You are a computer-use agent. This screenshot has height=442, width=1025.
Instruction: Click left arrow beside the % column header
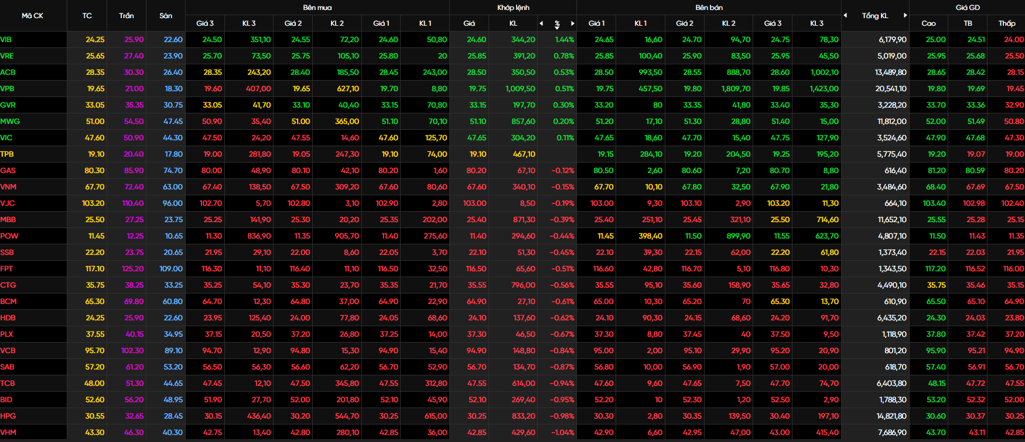pyautogui.click(x=541, y=23)
